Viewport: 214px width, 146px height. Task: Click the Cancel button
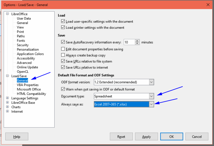click(197, 137)
